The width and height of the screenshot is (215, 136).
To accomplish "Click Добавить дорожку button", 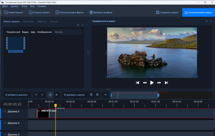I will tap(17, 95).
